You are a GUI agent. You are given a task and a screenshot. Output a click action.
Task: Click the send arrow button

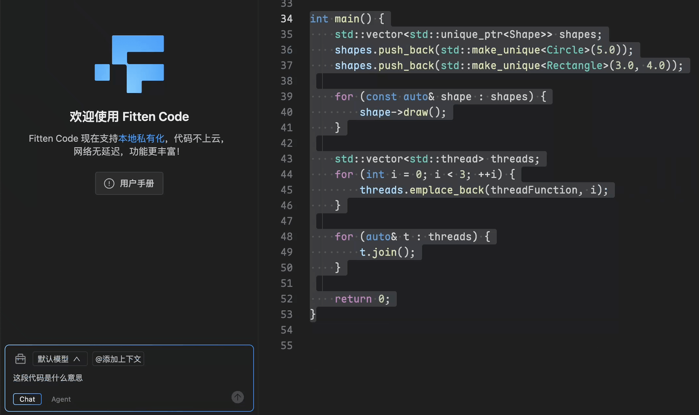tap(237, 397)
